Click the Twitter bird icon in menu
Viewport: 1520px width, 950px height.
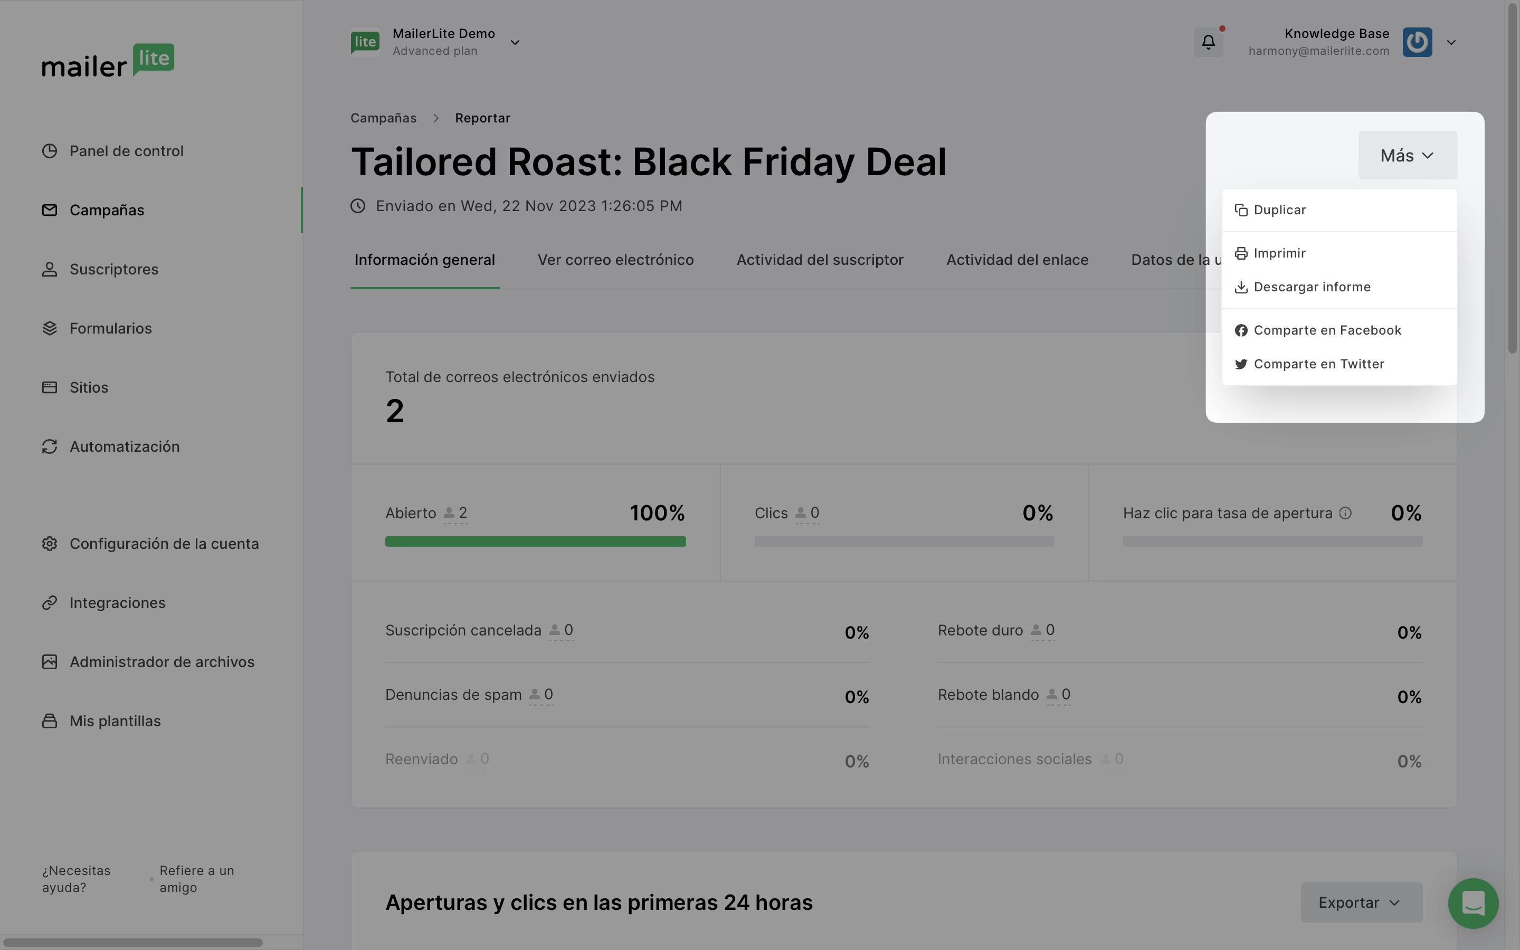(1241, 364)
